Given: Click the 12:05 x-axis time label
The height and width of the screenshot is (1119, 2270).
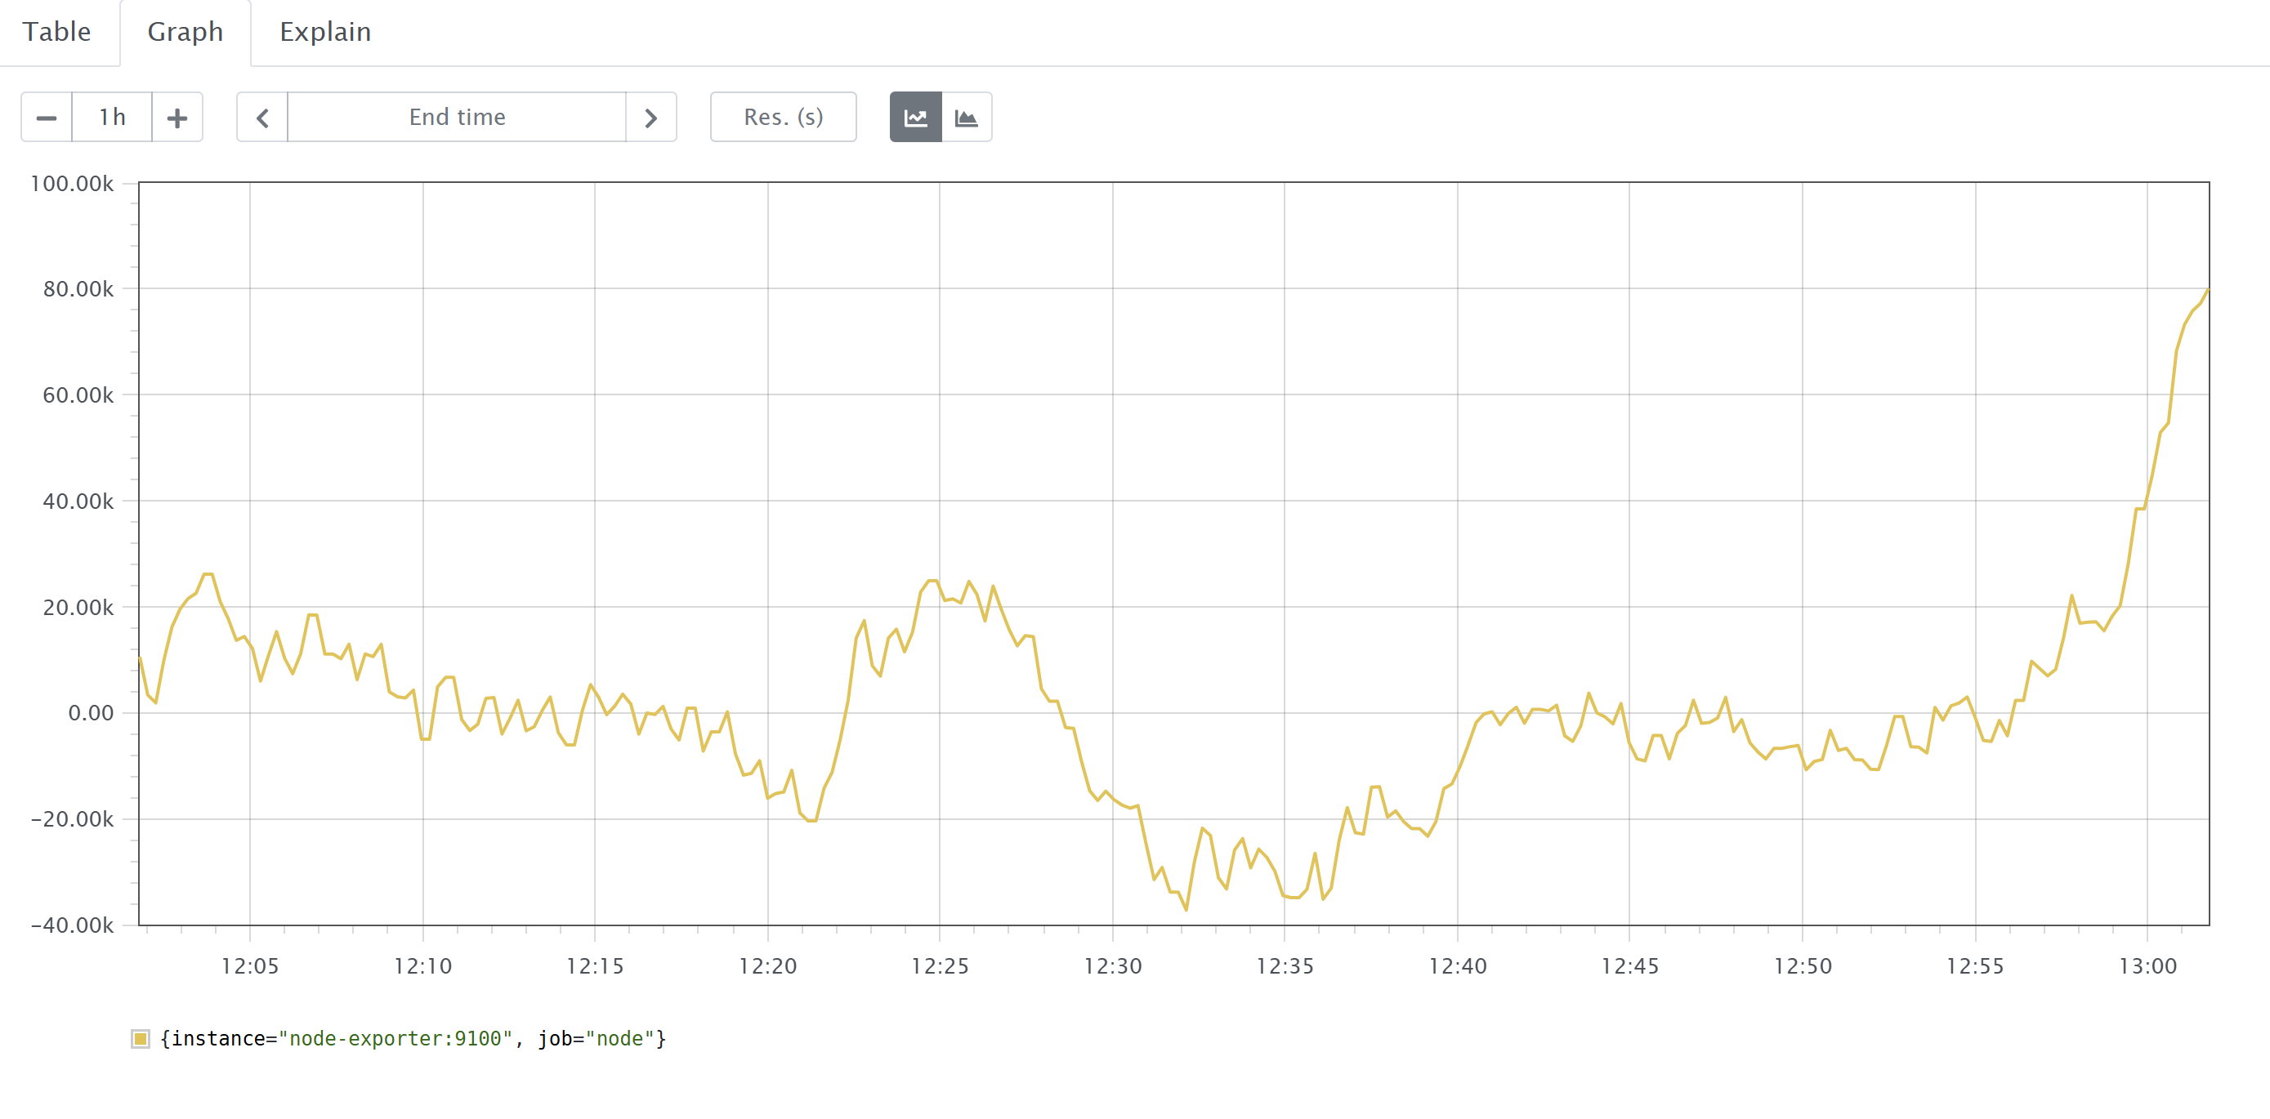Looking at the screenshot, I should [249, 966].
